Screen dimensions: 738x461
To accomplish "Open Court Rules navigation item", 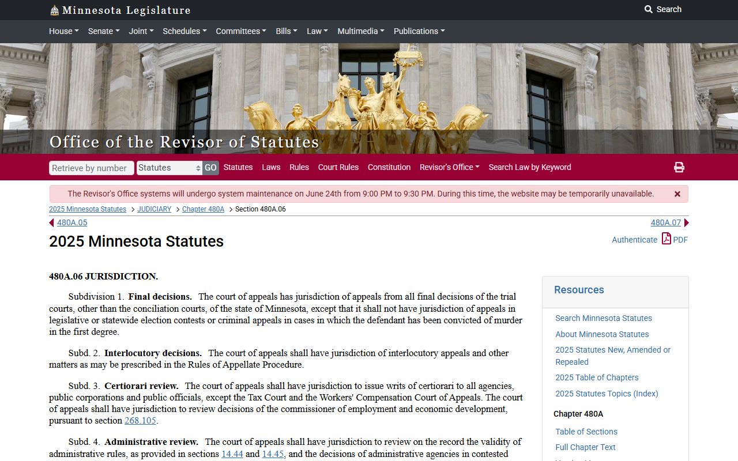I will 338,167.
